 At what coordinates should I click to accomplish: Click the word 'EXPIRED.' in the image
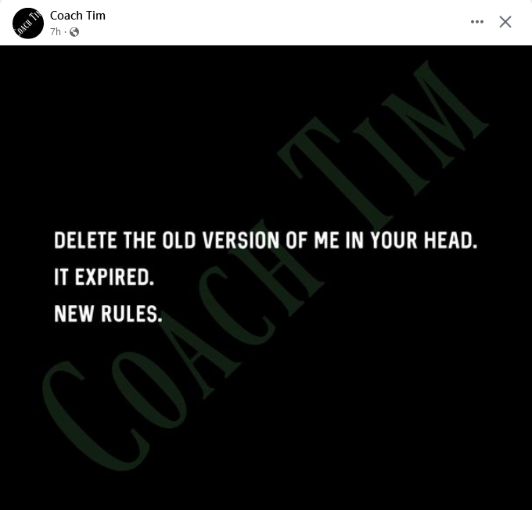coord(114,277)
